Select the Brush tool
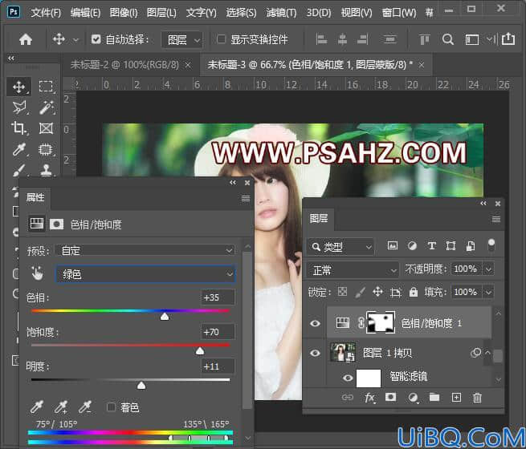This screenshot has width=526, height=449. coord(18,170)
